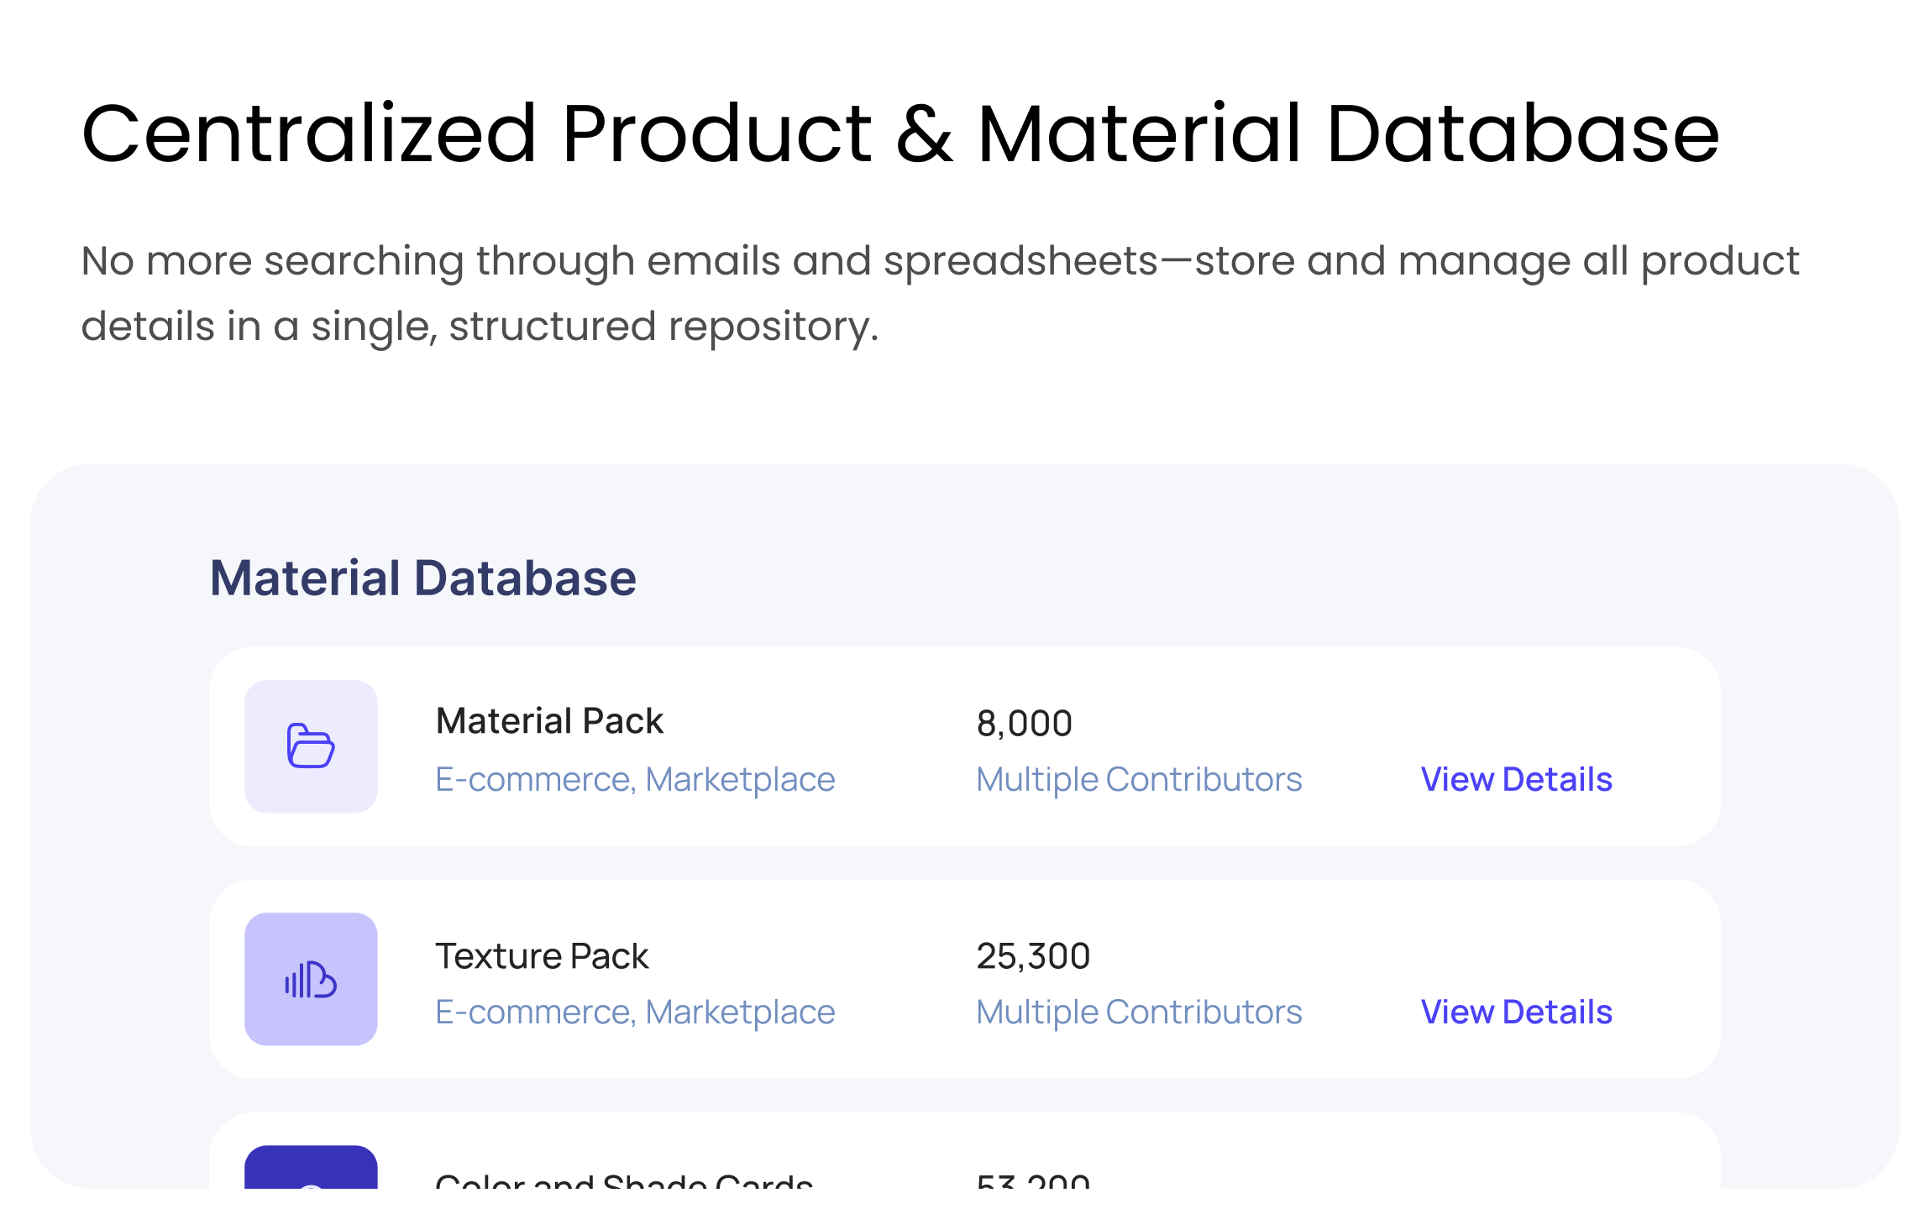
Task: Open View Details for Material Pack
Action: (1516, 779)
